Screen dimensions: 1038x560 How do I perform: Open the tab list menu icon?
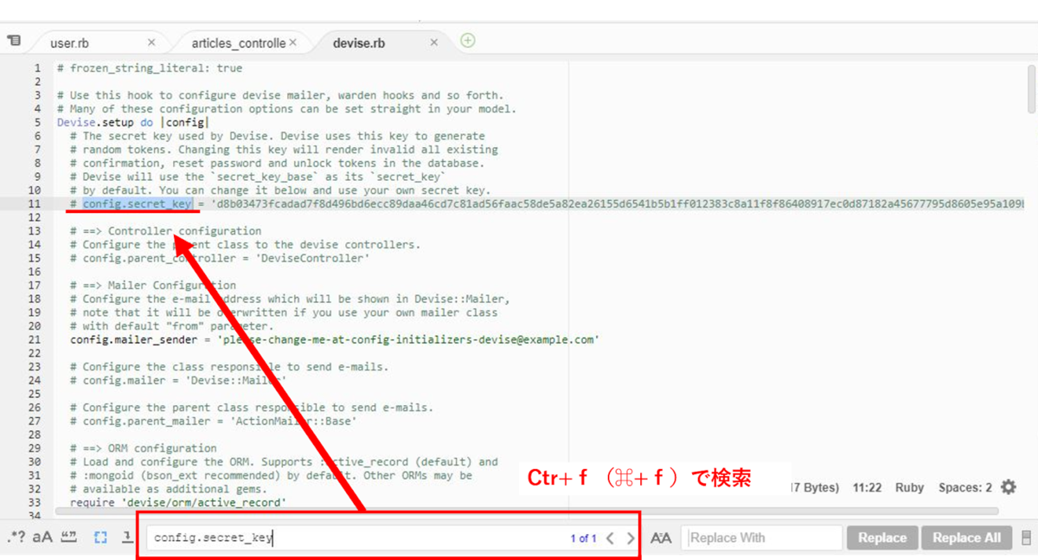[14, 41]
